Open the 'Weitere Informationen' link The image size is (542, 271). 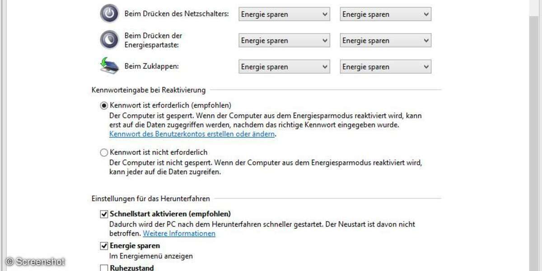pos(179,234)
